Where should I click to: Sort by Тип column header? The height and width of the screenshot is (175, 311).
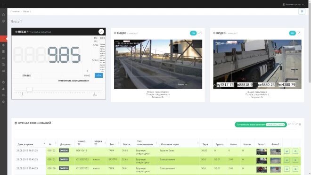(114, 143)
